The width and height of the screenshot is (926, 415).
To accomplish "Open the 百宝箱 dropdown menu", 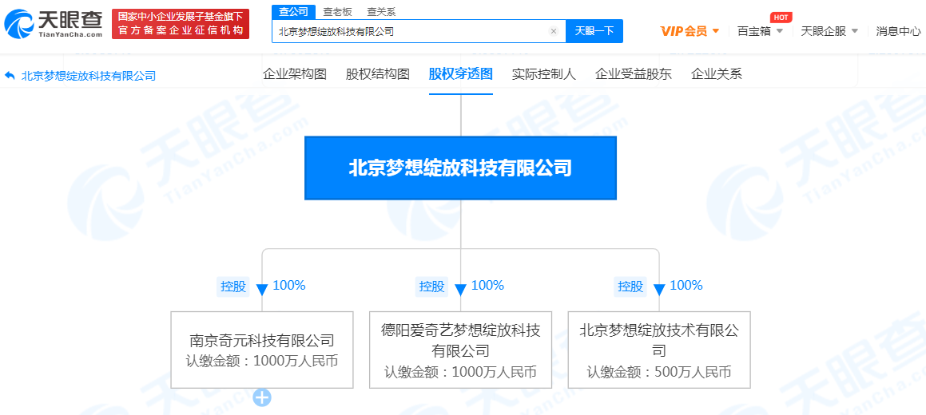I will click(760, 31).
